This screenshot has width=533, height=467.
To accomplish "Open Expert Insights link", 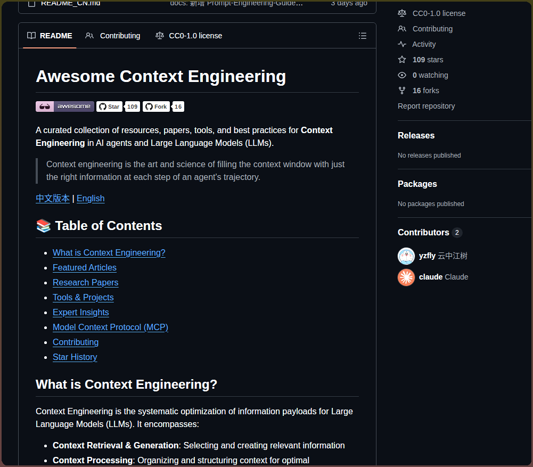I will (x=80, y=313).
